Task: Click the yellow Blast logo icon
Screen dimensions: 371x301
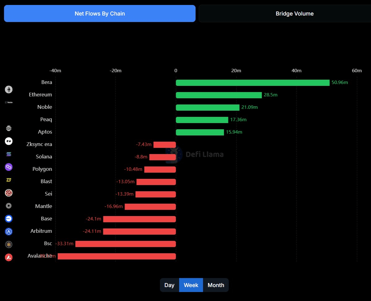Action: coord(9,180)
